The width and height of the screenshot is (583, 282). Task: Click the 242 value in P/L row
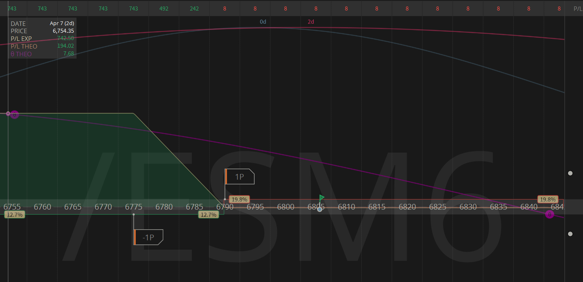194,8
